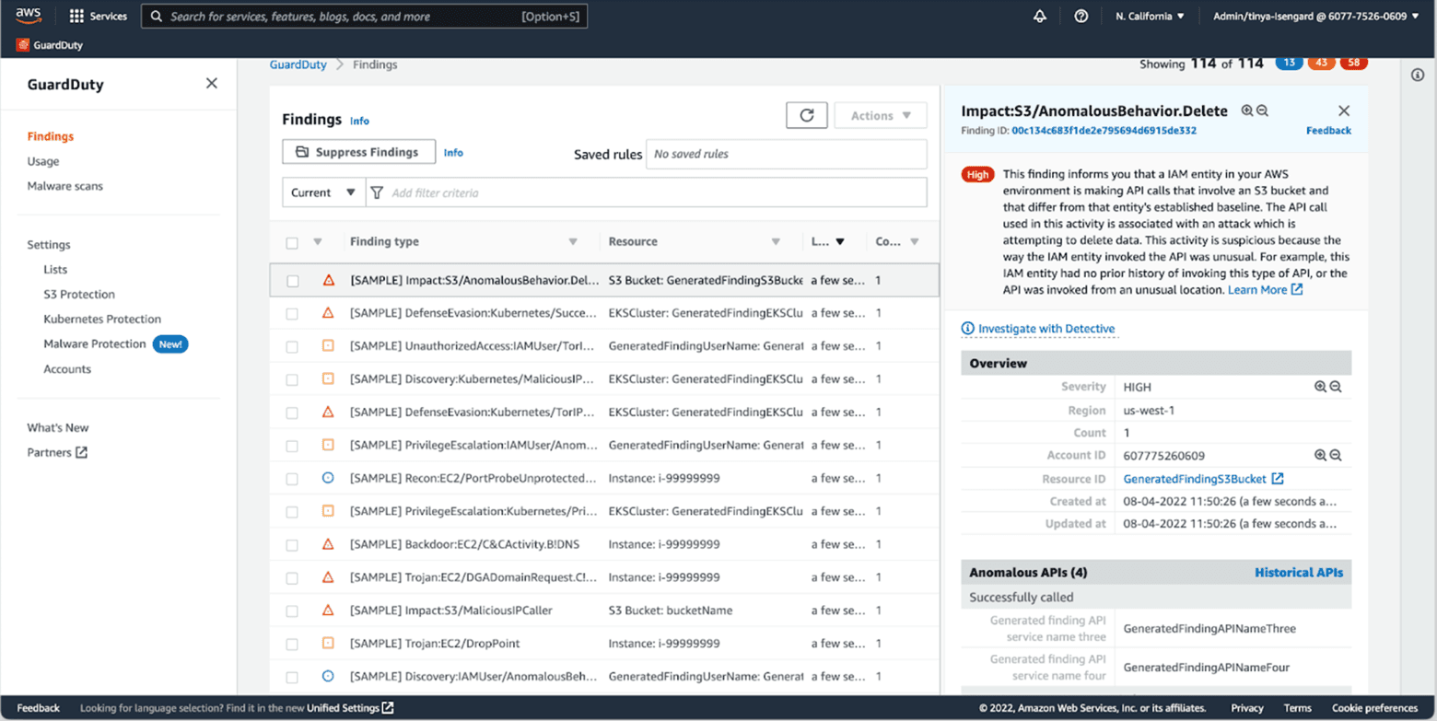The width and height of the screenshot is (1437, 721).
Task: Open Kubernetes Protection settings
Action: point(102,320)
